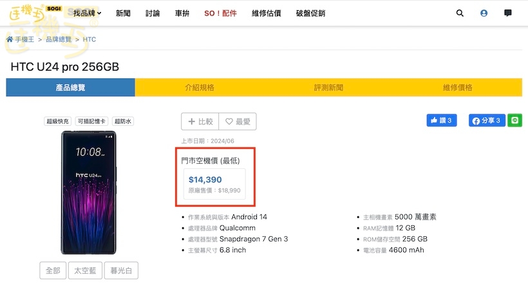The image size is (528, 287).
Task: Click the Facebook like thumbs-up button
Action: click(x=441, y=120)
